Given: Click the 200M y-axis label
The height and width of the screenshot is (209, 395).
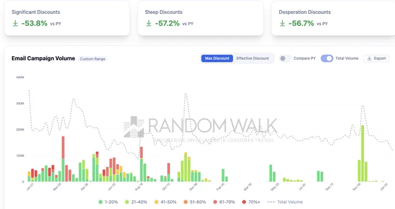Looking at the screenshot, I should click(20, 129).
